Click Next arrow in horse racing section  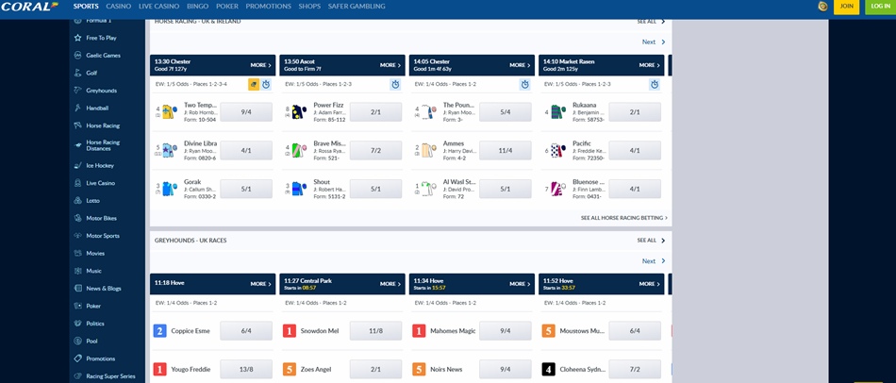[x=654, y=42]
